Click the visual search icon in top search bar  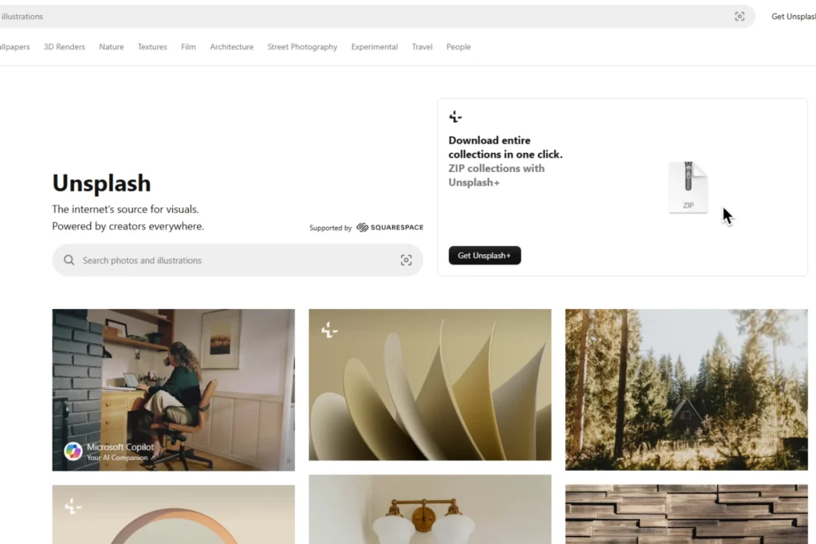coord(739,17)
